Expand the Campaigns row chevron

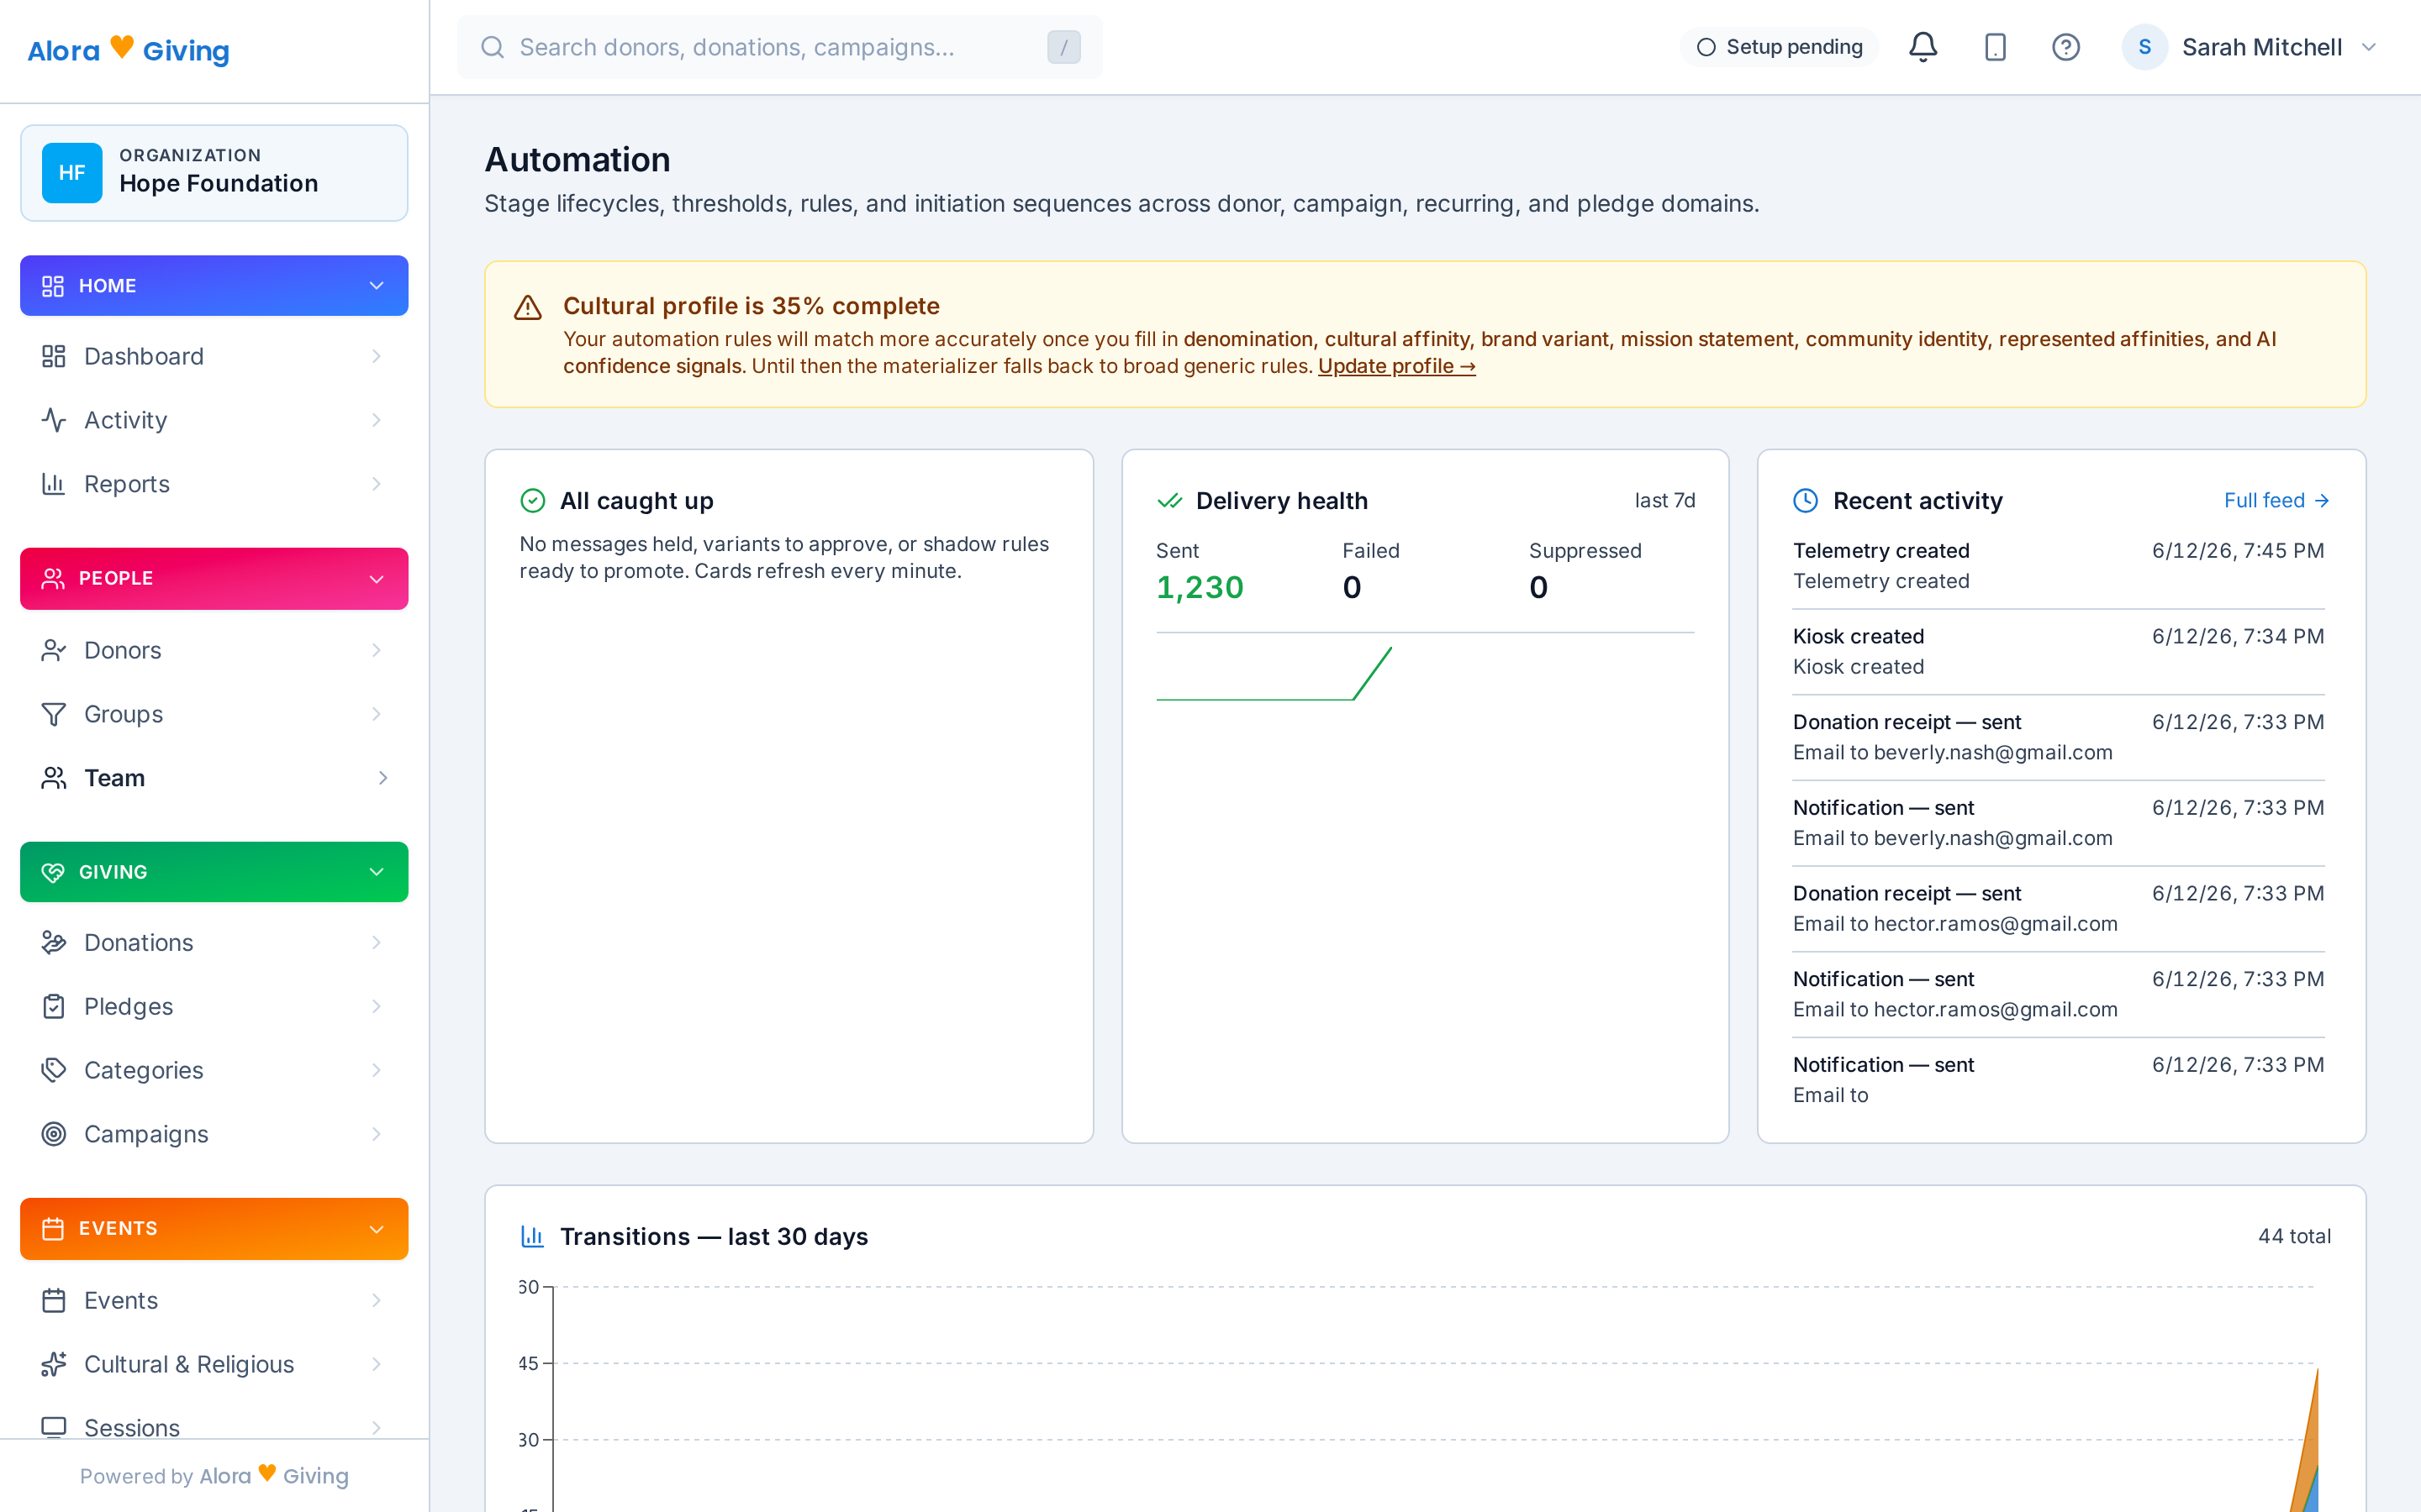[x=377, y=1134]
